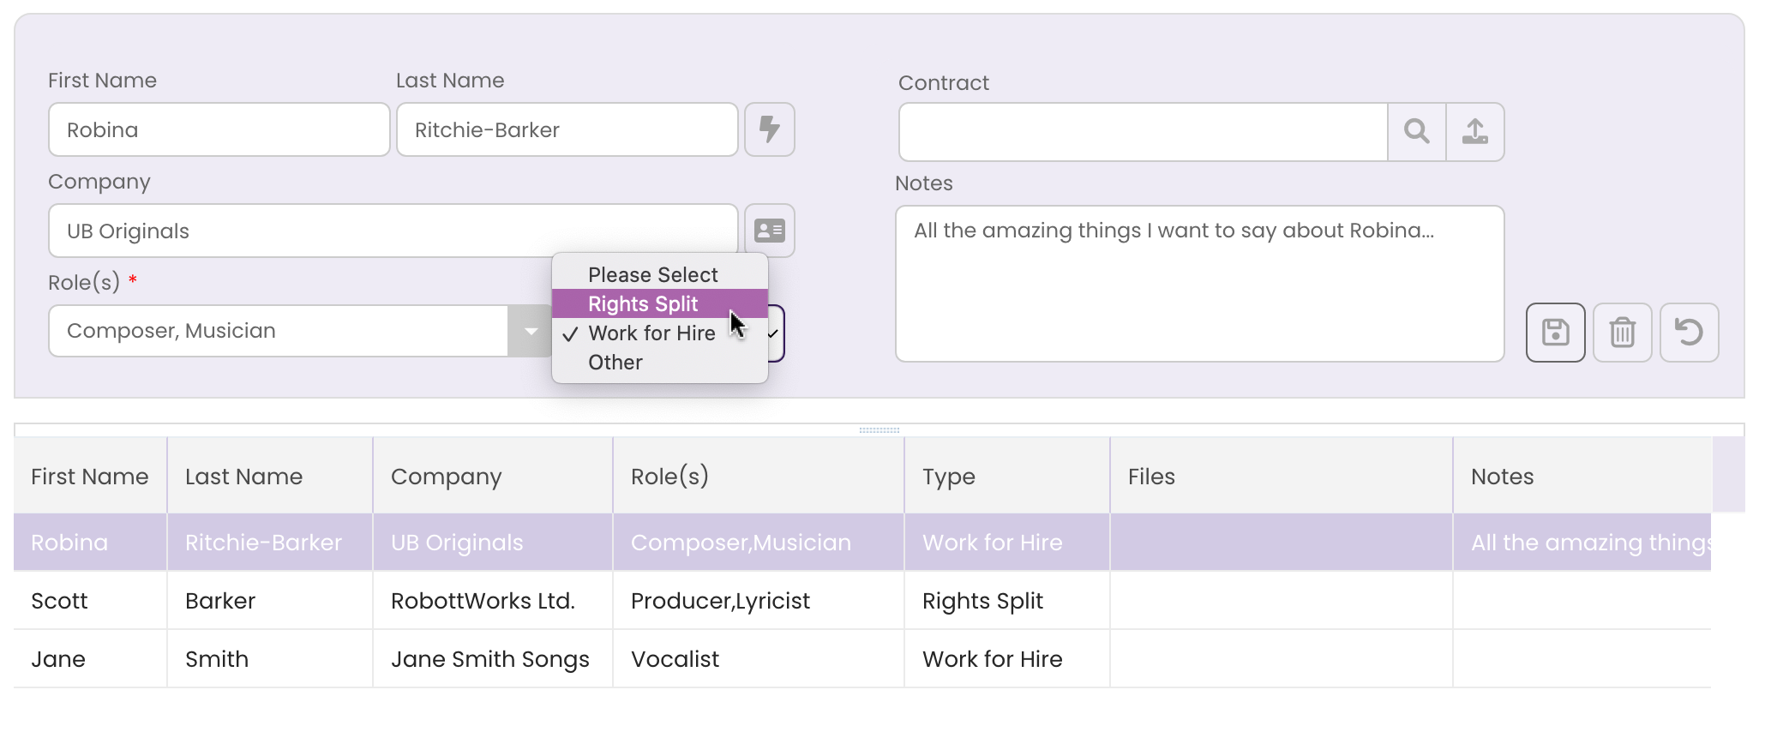This screenshot has width=1765, height=756.
Task: Click the Notes column header
Action: pos(1582,476)
